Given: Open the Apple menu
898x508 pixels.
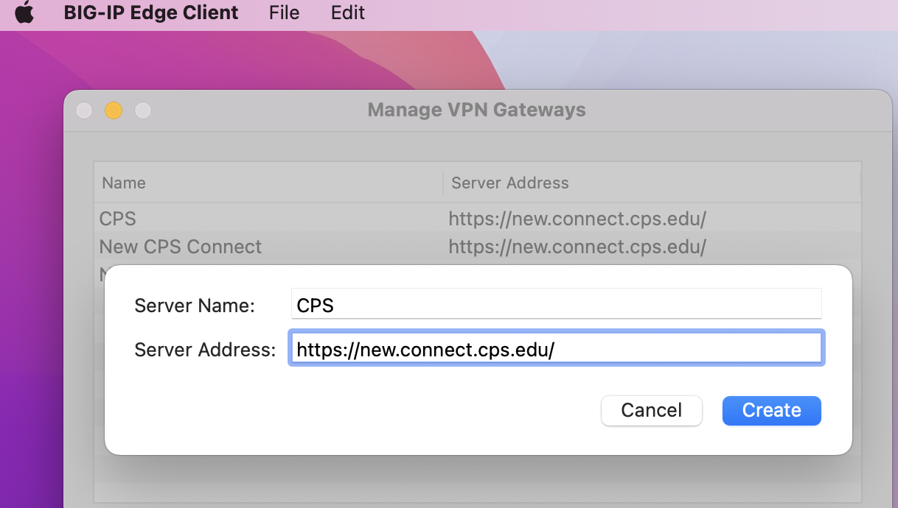Looking at the screenshot, I should (x=24, y=13).
